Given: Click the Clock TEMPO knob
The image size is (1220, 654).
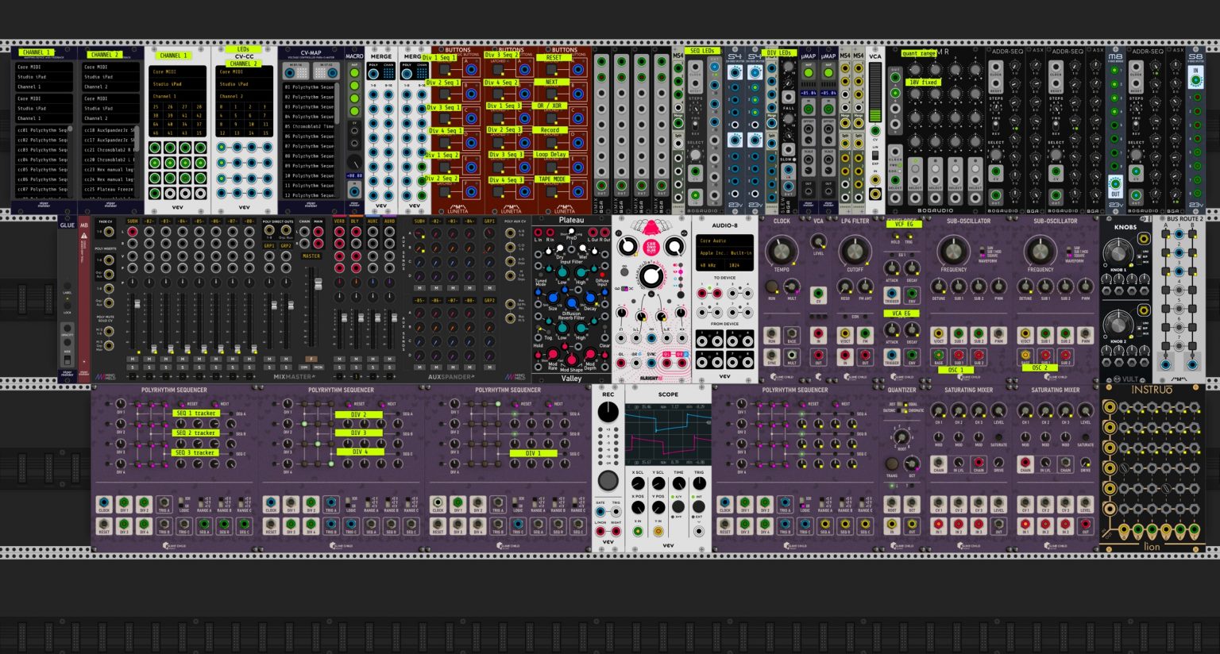Looking at the screenshot, I should click(x=782, y=252).
